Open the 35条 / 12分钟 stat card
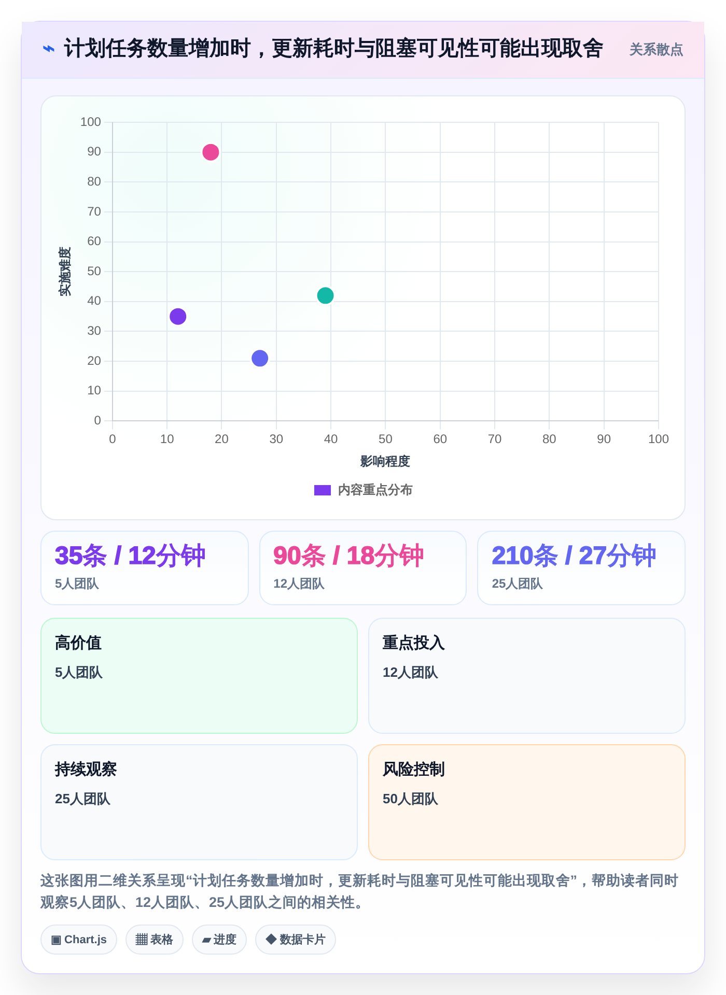726x995 pixels. pos(145,568)
